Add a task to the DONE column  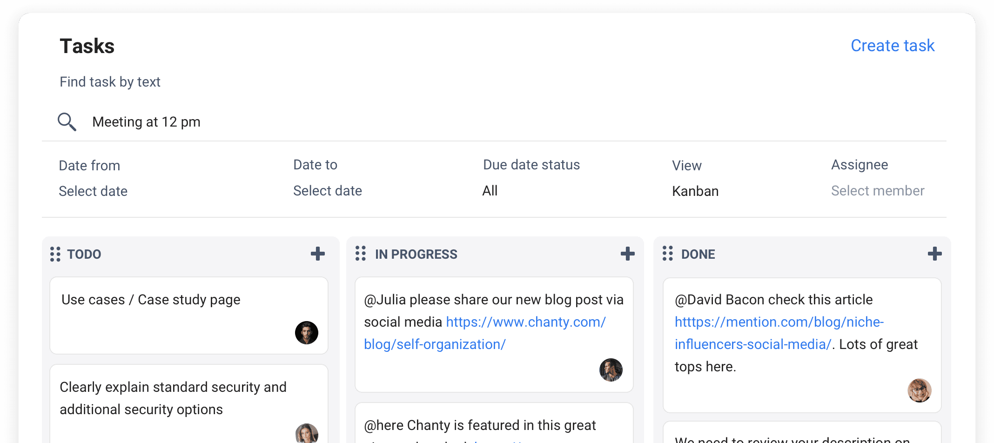(934, 254)
